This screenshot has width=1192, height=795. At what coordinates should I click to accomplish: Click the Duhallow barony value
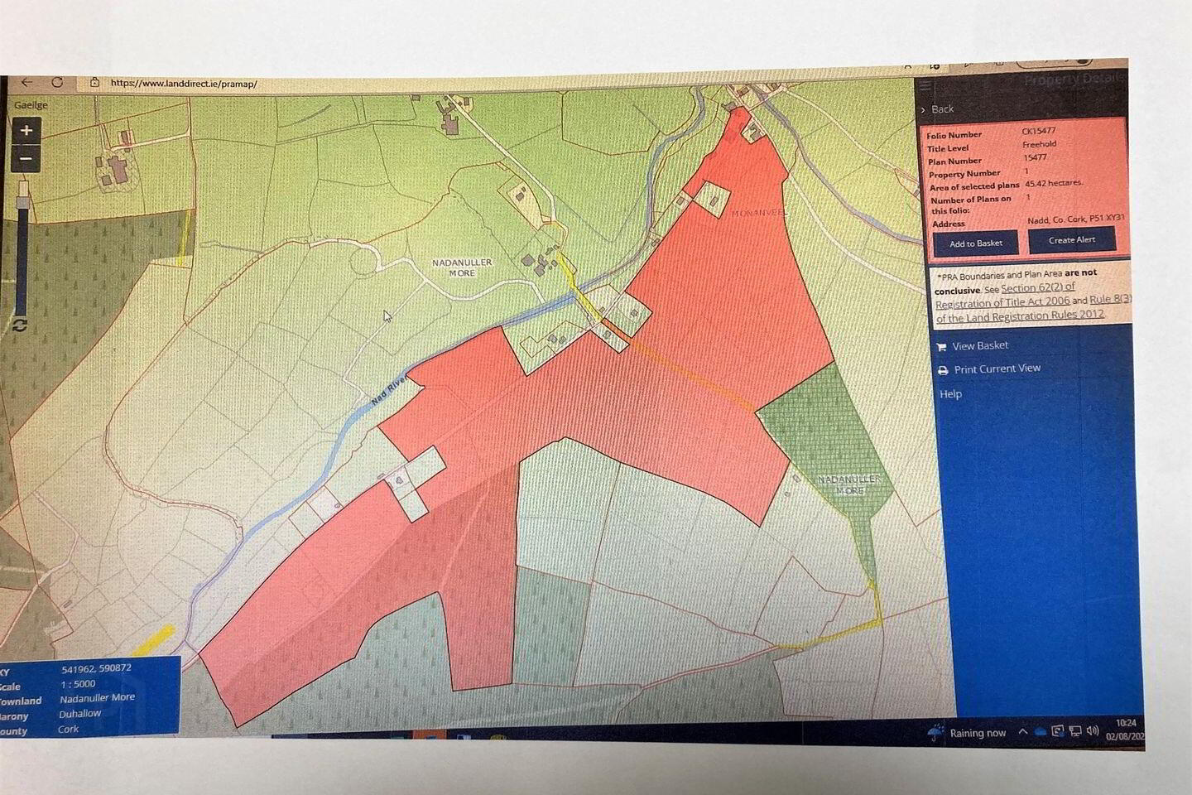pos(80,713)
